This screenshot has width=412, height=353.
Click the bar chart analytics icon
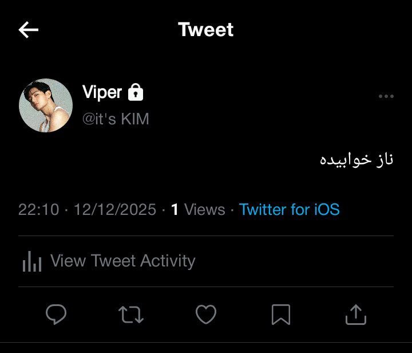coord(32,261)
